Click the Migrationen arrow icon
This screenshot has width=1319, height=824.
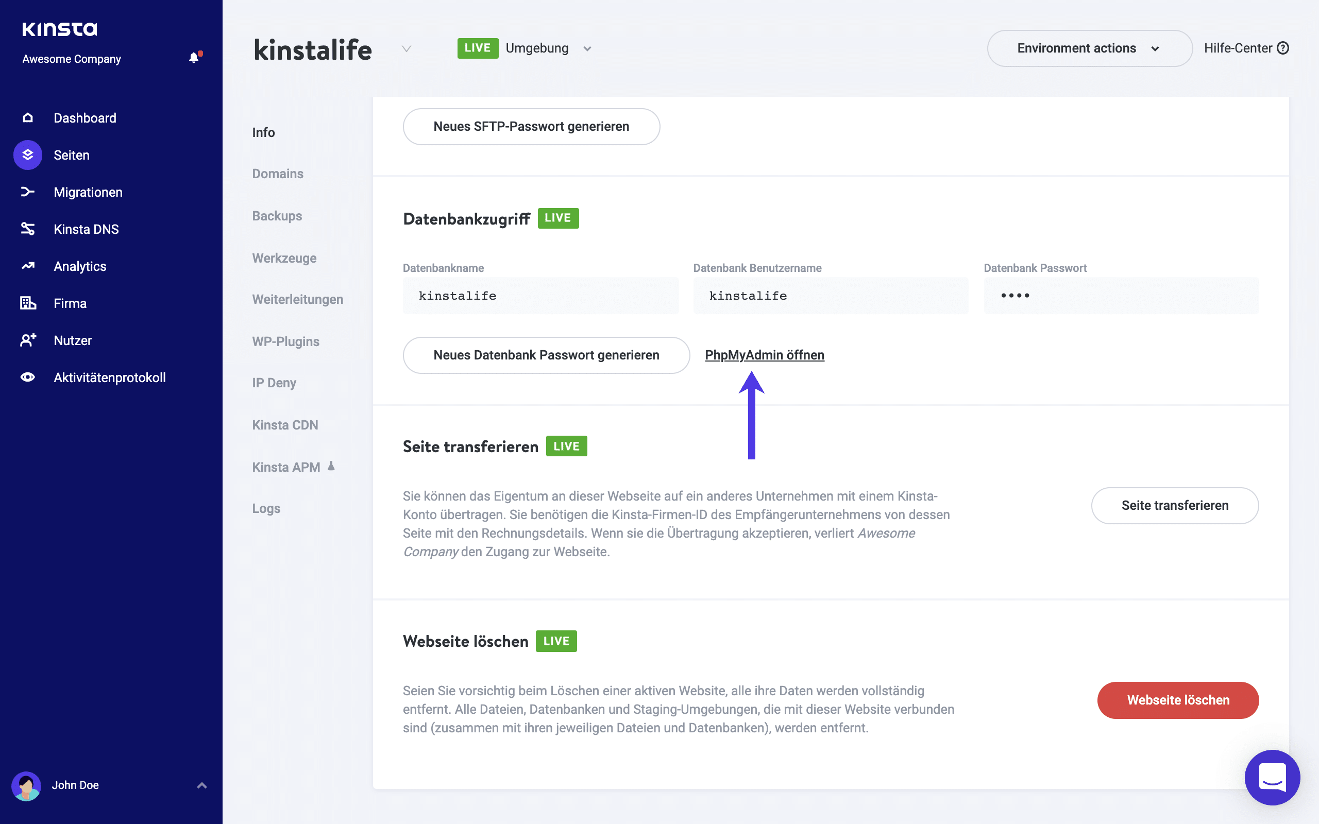28,192
